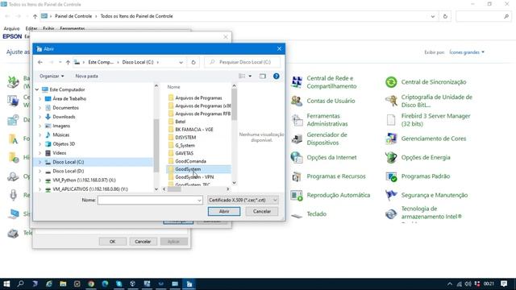Open File Explorer from taskbar
This screenshot has width=516, height=290.
pyautogui.click(x=63, y=284)
